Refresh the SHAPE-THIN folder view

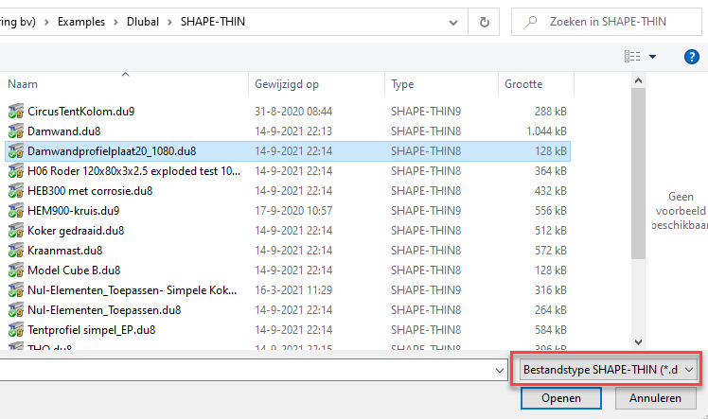(x=484, y=22)
